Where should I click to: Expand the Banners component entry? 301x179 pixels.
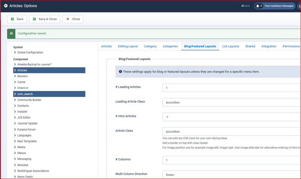point(22,76)
